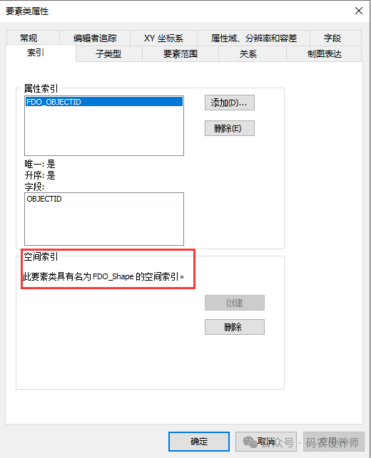This screenshot has width=371, height=458.
Task: Click the 应用(A) button
Action: (334, 442)
